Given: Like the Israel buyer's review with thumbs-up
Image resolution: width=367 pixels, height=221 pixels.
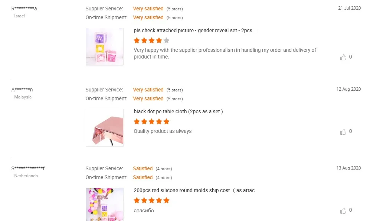Looking at the screenshot, I should (343, 57).
